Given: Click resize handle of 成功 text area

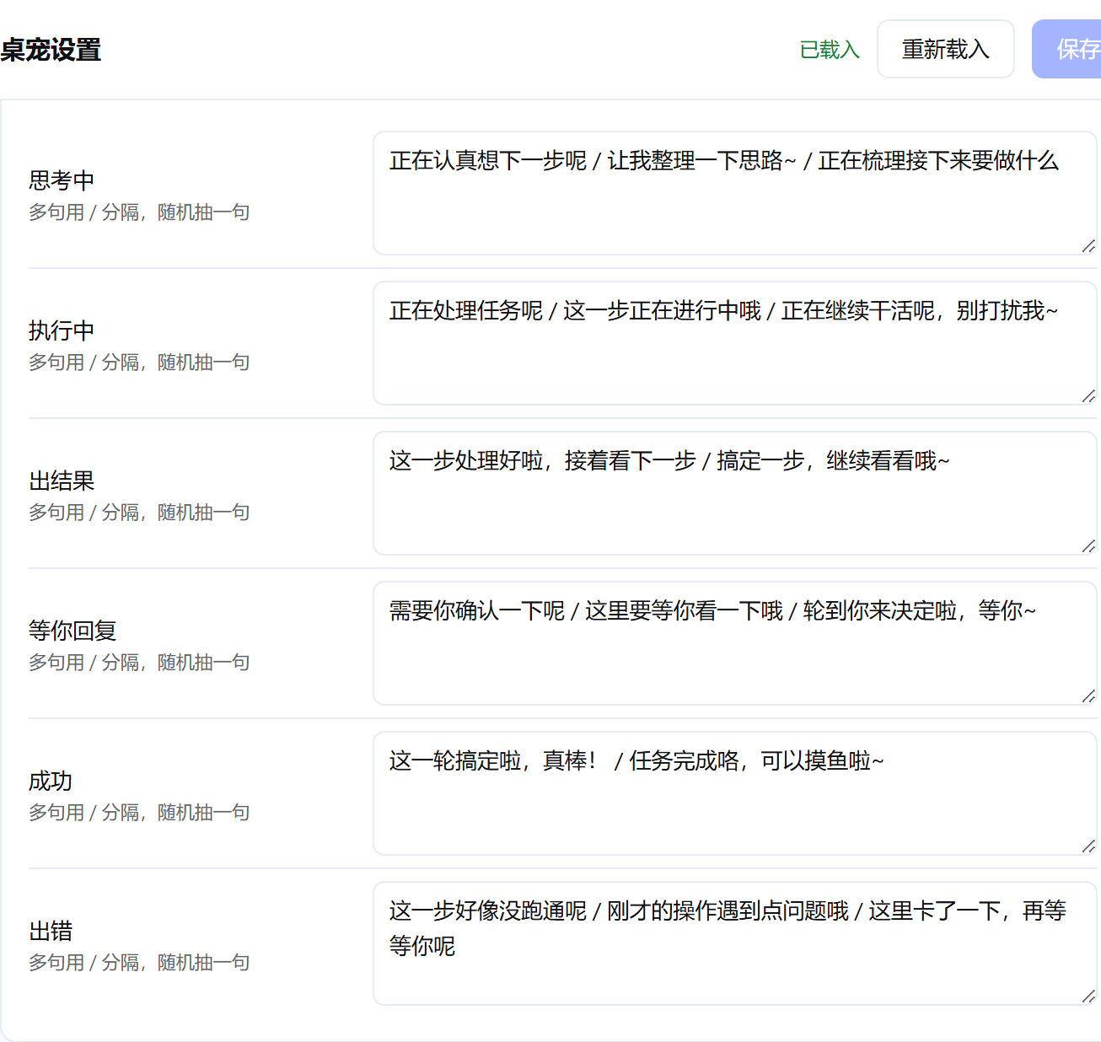Looking at the screenshot, I should click(x=1088, y=846).
